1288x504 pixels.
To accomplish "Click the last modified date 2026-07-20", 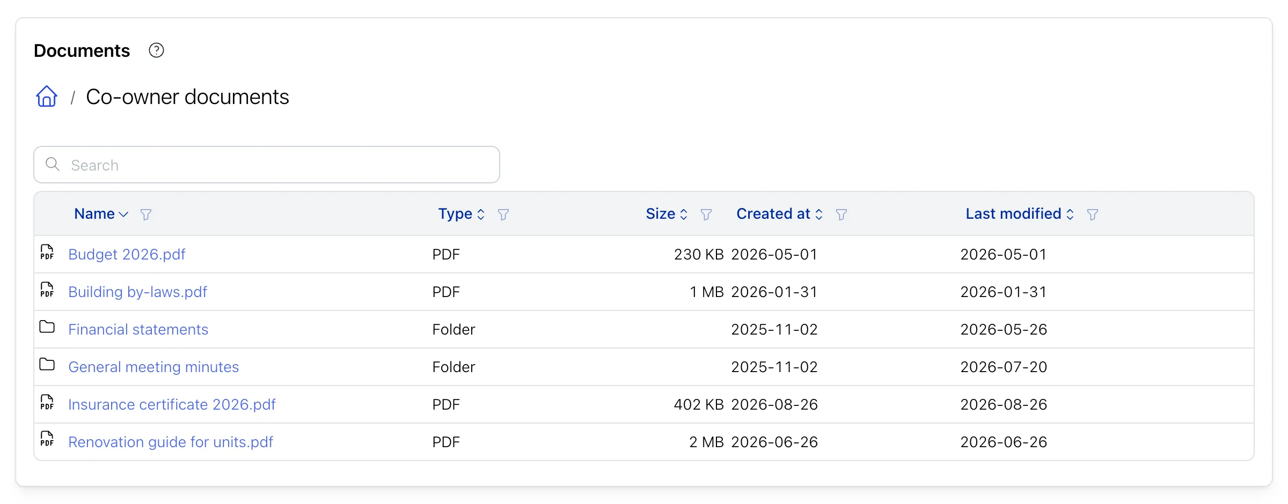I will pyautogui.click(x=1004, y=367).
